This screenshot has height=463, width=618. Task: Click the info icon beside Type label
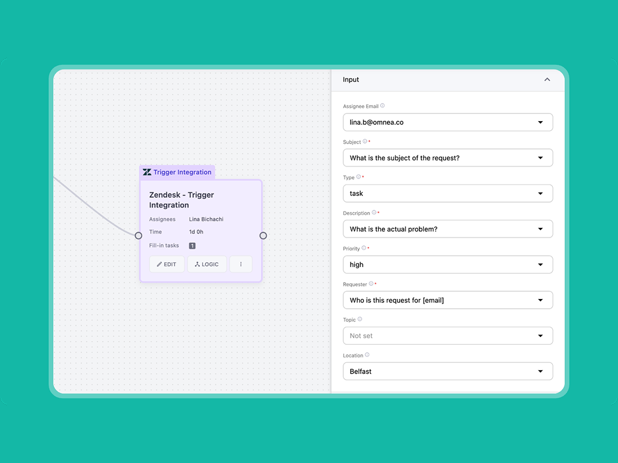click(x=358, y=177)
